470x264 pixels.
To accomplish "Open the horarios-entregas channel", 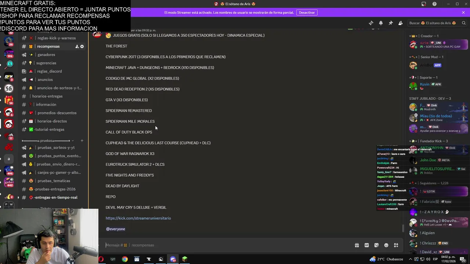I will (x=53, y=96).
